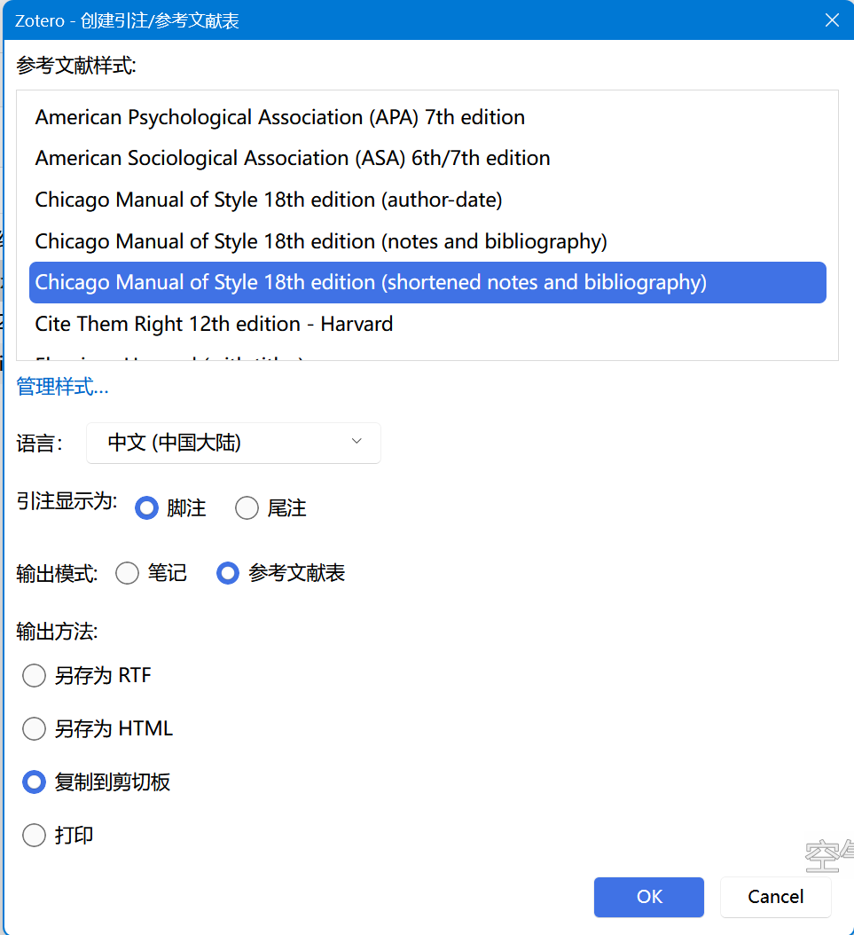Select 打印 output method

(35, 836)
